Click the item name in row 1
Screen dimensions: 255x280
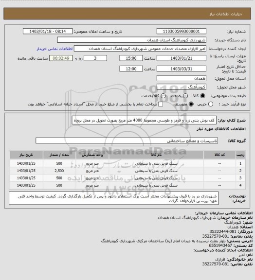156,163
